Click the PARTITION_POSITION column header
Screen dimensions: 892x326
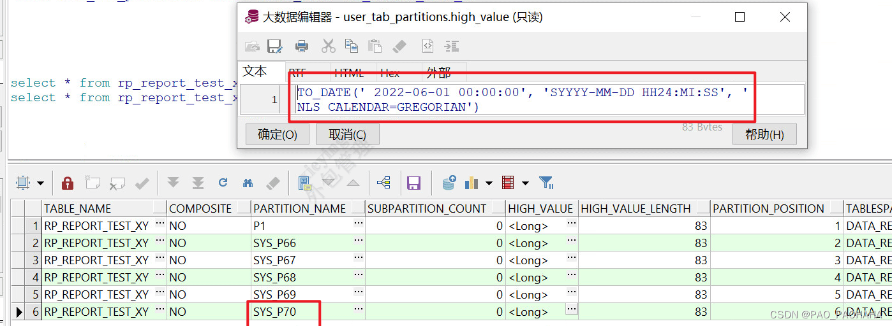coord(768,208)
